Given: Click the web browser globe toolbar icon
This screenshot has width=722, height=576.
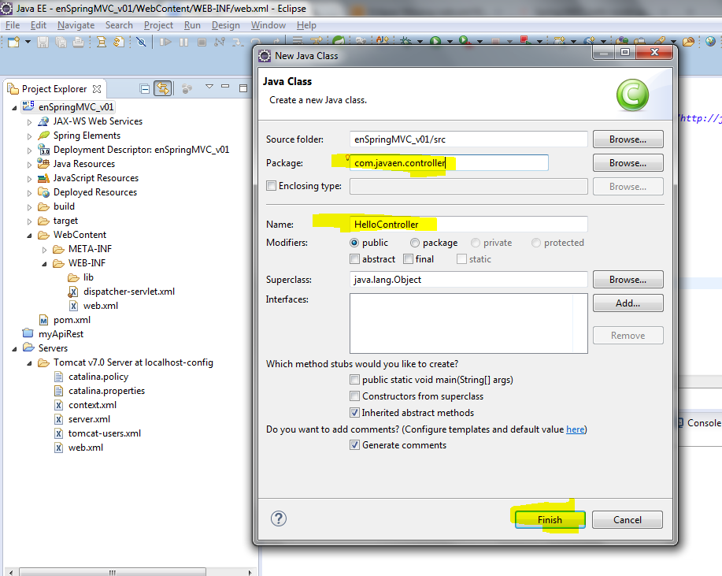Looking at the screenshot, I should [710, 42].
